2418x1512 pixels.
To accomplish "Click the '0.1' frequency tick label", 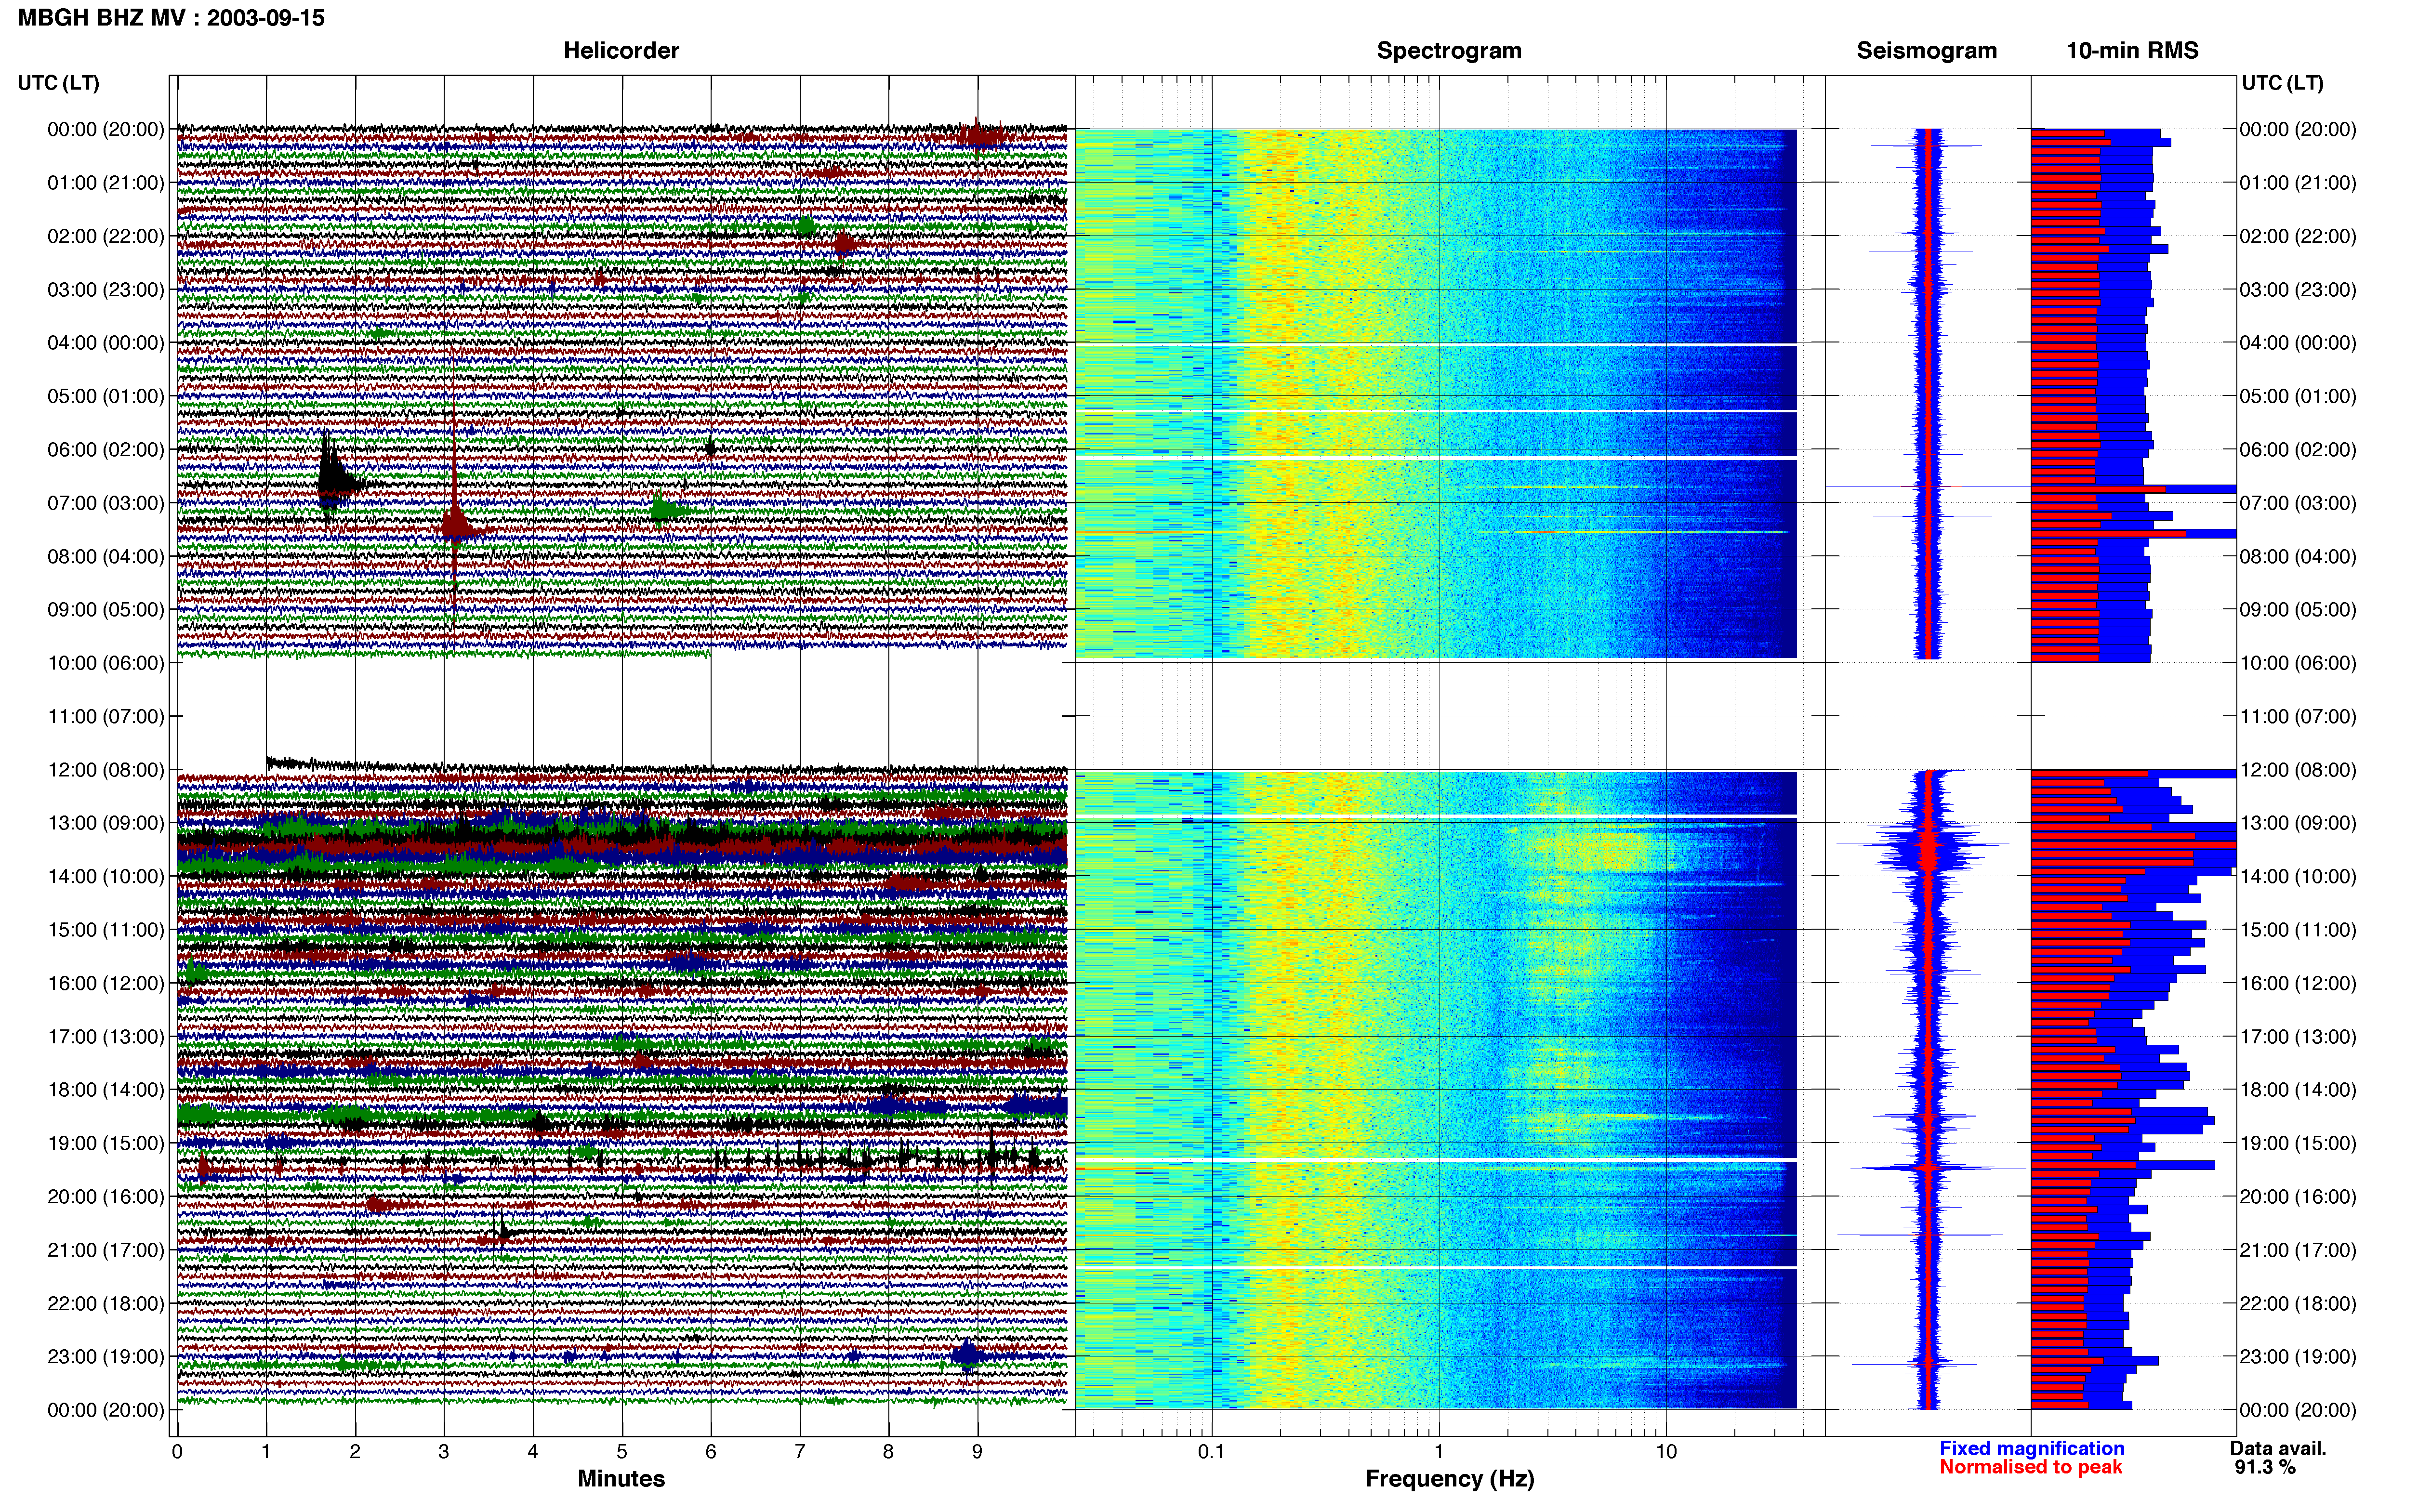I will (x=1211, y=1451).
